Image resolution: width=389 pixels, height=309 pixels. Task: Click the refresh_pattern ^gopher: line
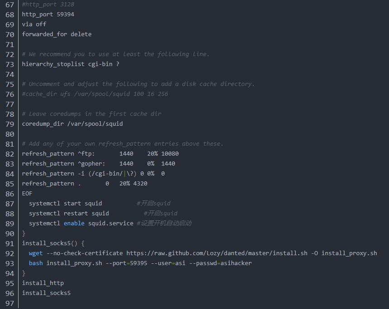coord(99,164)
